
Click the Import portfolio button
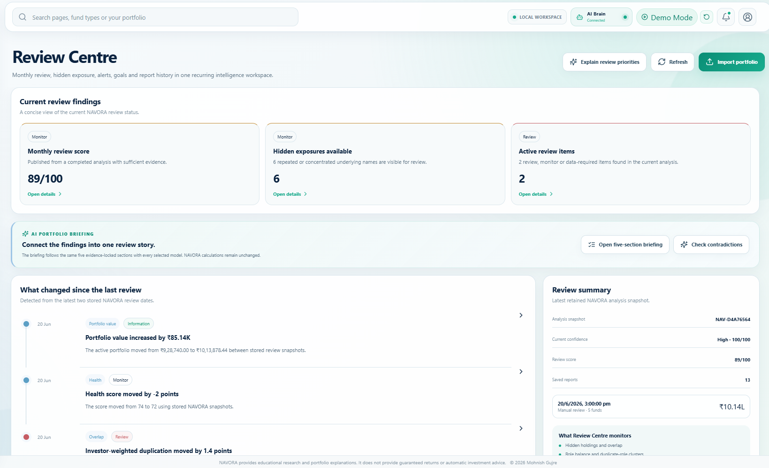point(731,62)
